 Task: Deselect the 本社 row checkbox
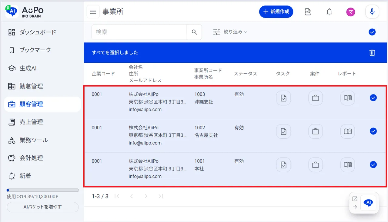[x=373, y=164]
